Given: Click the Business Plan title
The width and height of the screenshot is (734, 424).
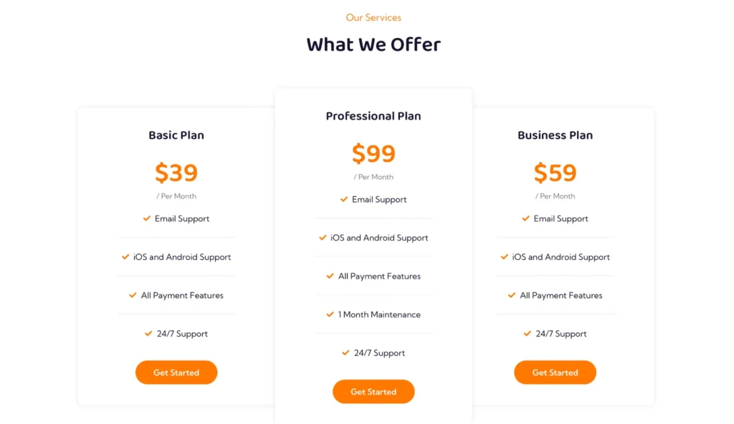Looking at the screenshot, I should click(x=555, y=135).
